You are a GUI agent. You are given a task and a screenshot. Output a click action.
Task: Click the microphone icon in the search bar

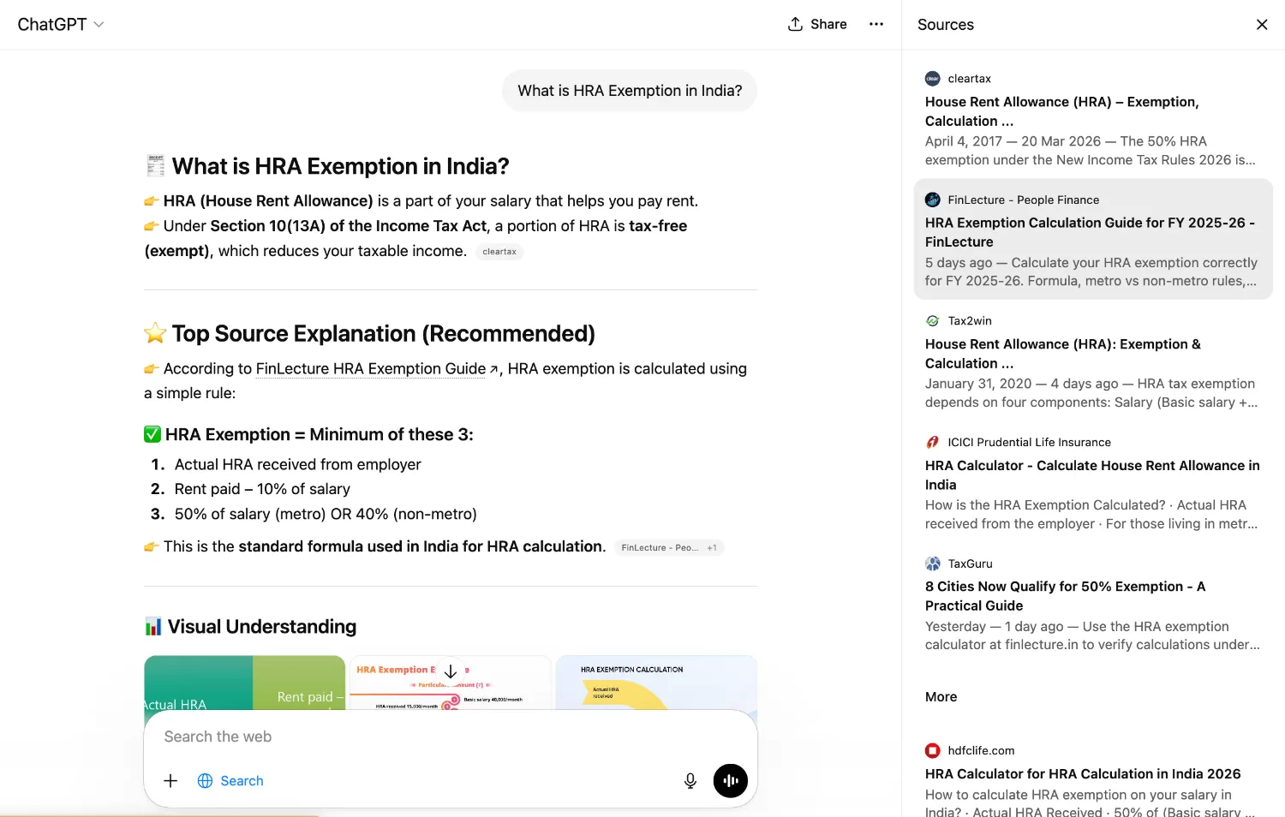[x=690, y=780]
